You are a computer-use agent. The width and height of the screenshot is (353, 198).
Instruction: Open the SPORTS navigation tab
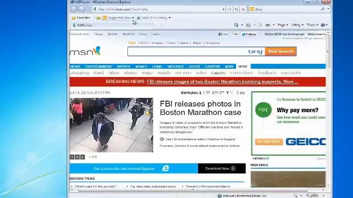[x=124, y=67]
